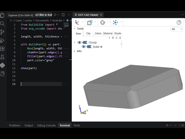Toggle Solid mesh edges visibility
The image size is (185, 139).
coord(89,47)
